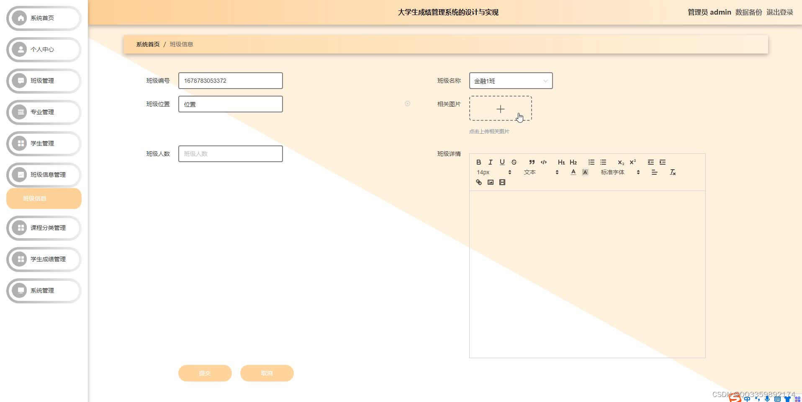Screen dimensions: 802x402
Task: Click inside the 班级详情 rich text area
Action: pos(587,274)
